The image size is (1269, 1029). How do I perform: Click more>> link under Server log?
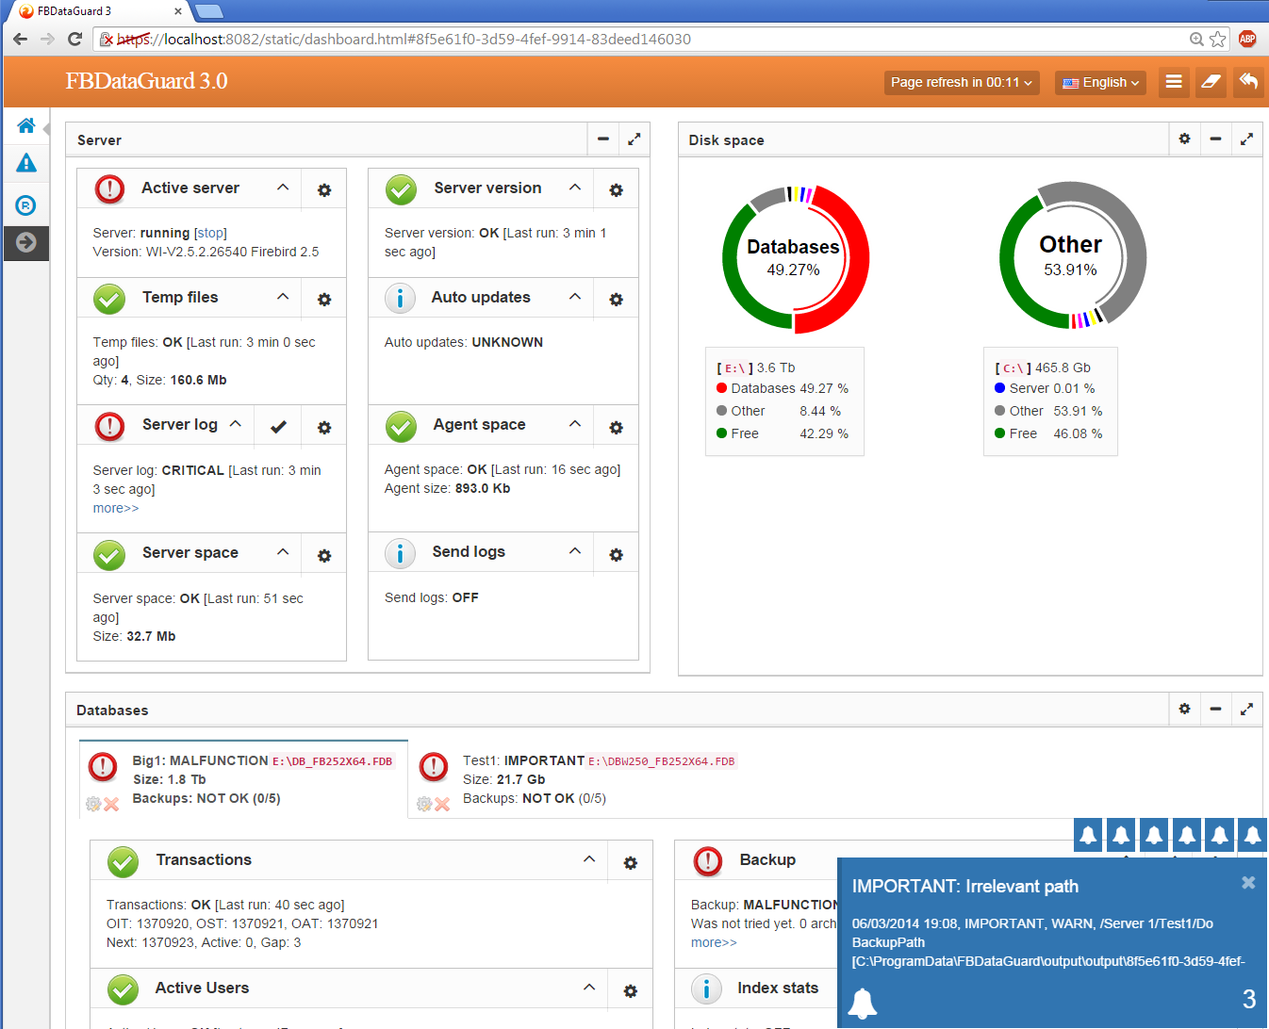click(x=116, y=508)
